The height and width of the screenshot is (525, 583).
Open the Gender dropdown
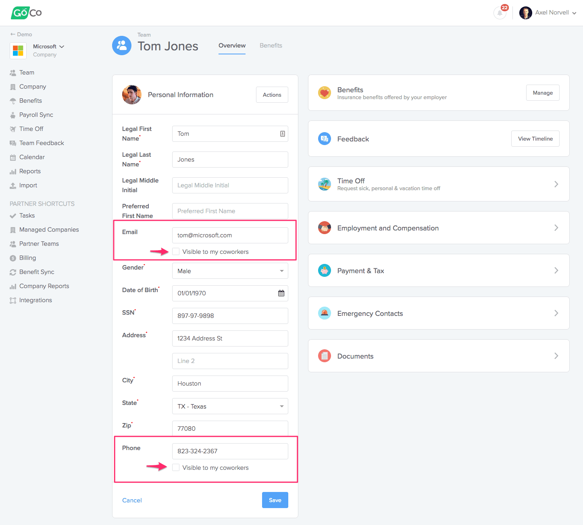230,271
